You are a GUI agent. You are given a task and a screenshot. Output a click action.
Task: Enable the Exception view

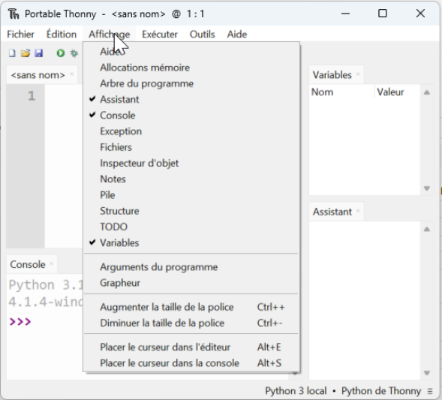[191, 131]
